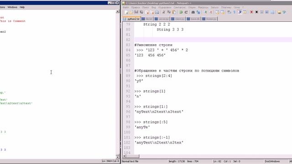Click scroll-up arrow in left window
The height and width of the screenshot is (164, 292).
118,11
